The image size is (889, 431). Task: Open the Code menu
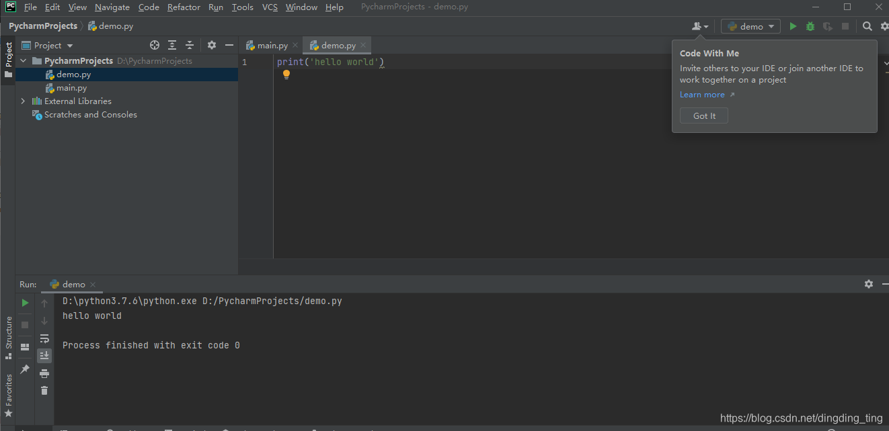tap(149, 7)
